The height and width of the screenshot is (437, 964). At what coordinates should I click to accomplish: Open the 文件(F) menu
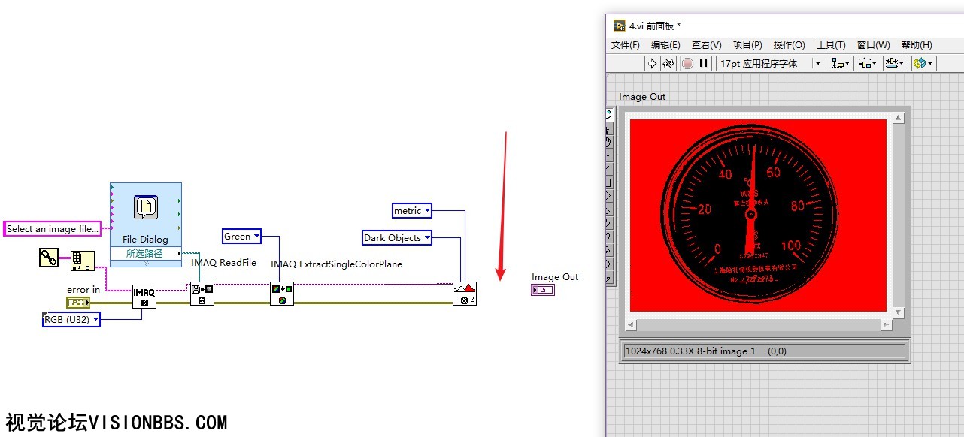tap(625, 45)
